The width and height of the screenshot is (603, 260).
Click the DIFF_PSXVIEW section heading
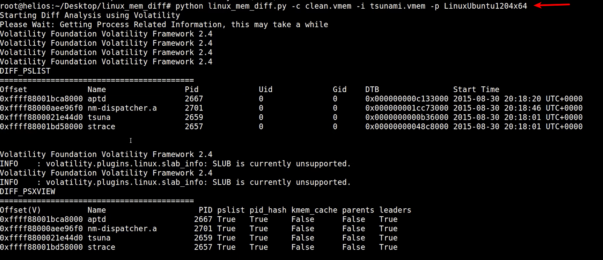pyautogui.click(x=28, y=191)
